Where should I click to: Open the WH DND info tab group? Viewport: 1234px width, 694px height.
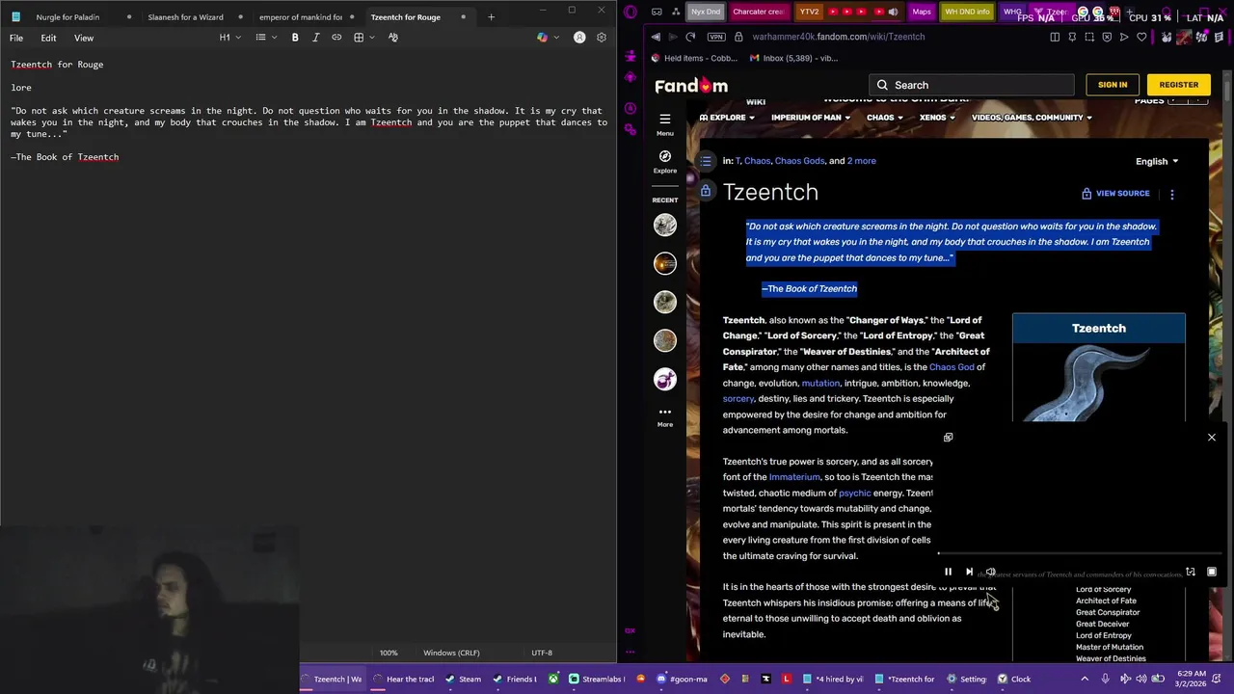point(967,12)
